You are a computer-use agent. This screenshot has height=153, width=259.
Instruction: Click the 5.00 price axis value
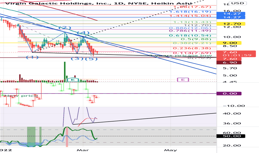point(230,75)
